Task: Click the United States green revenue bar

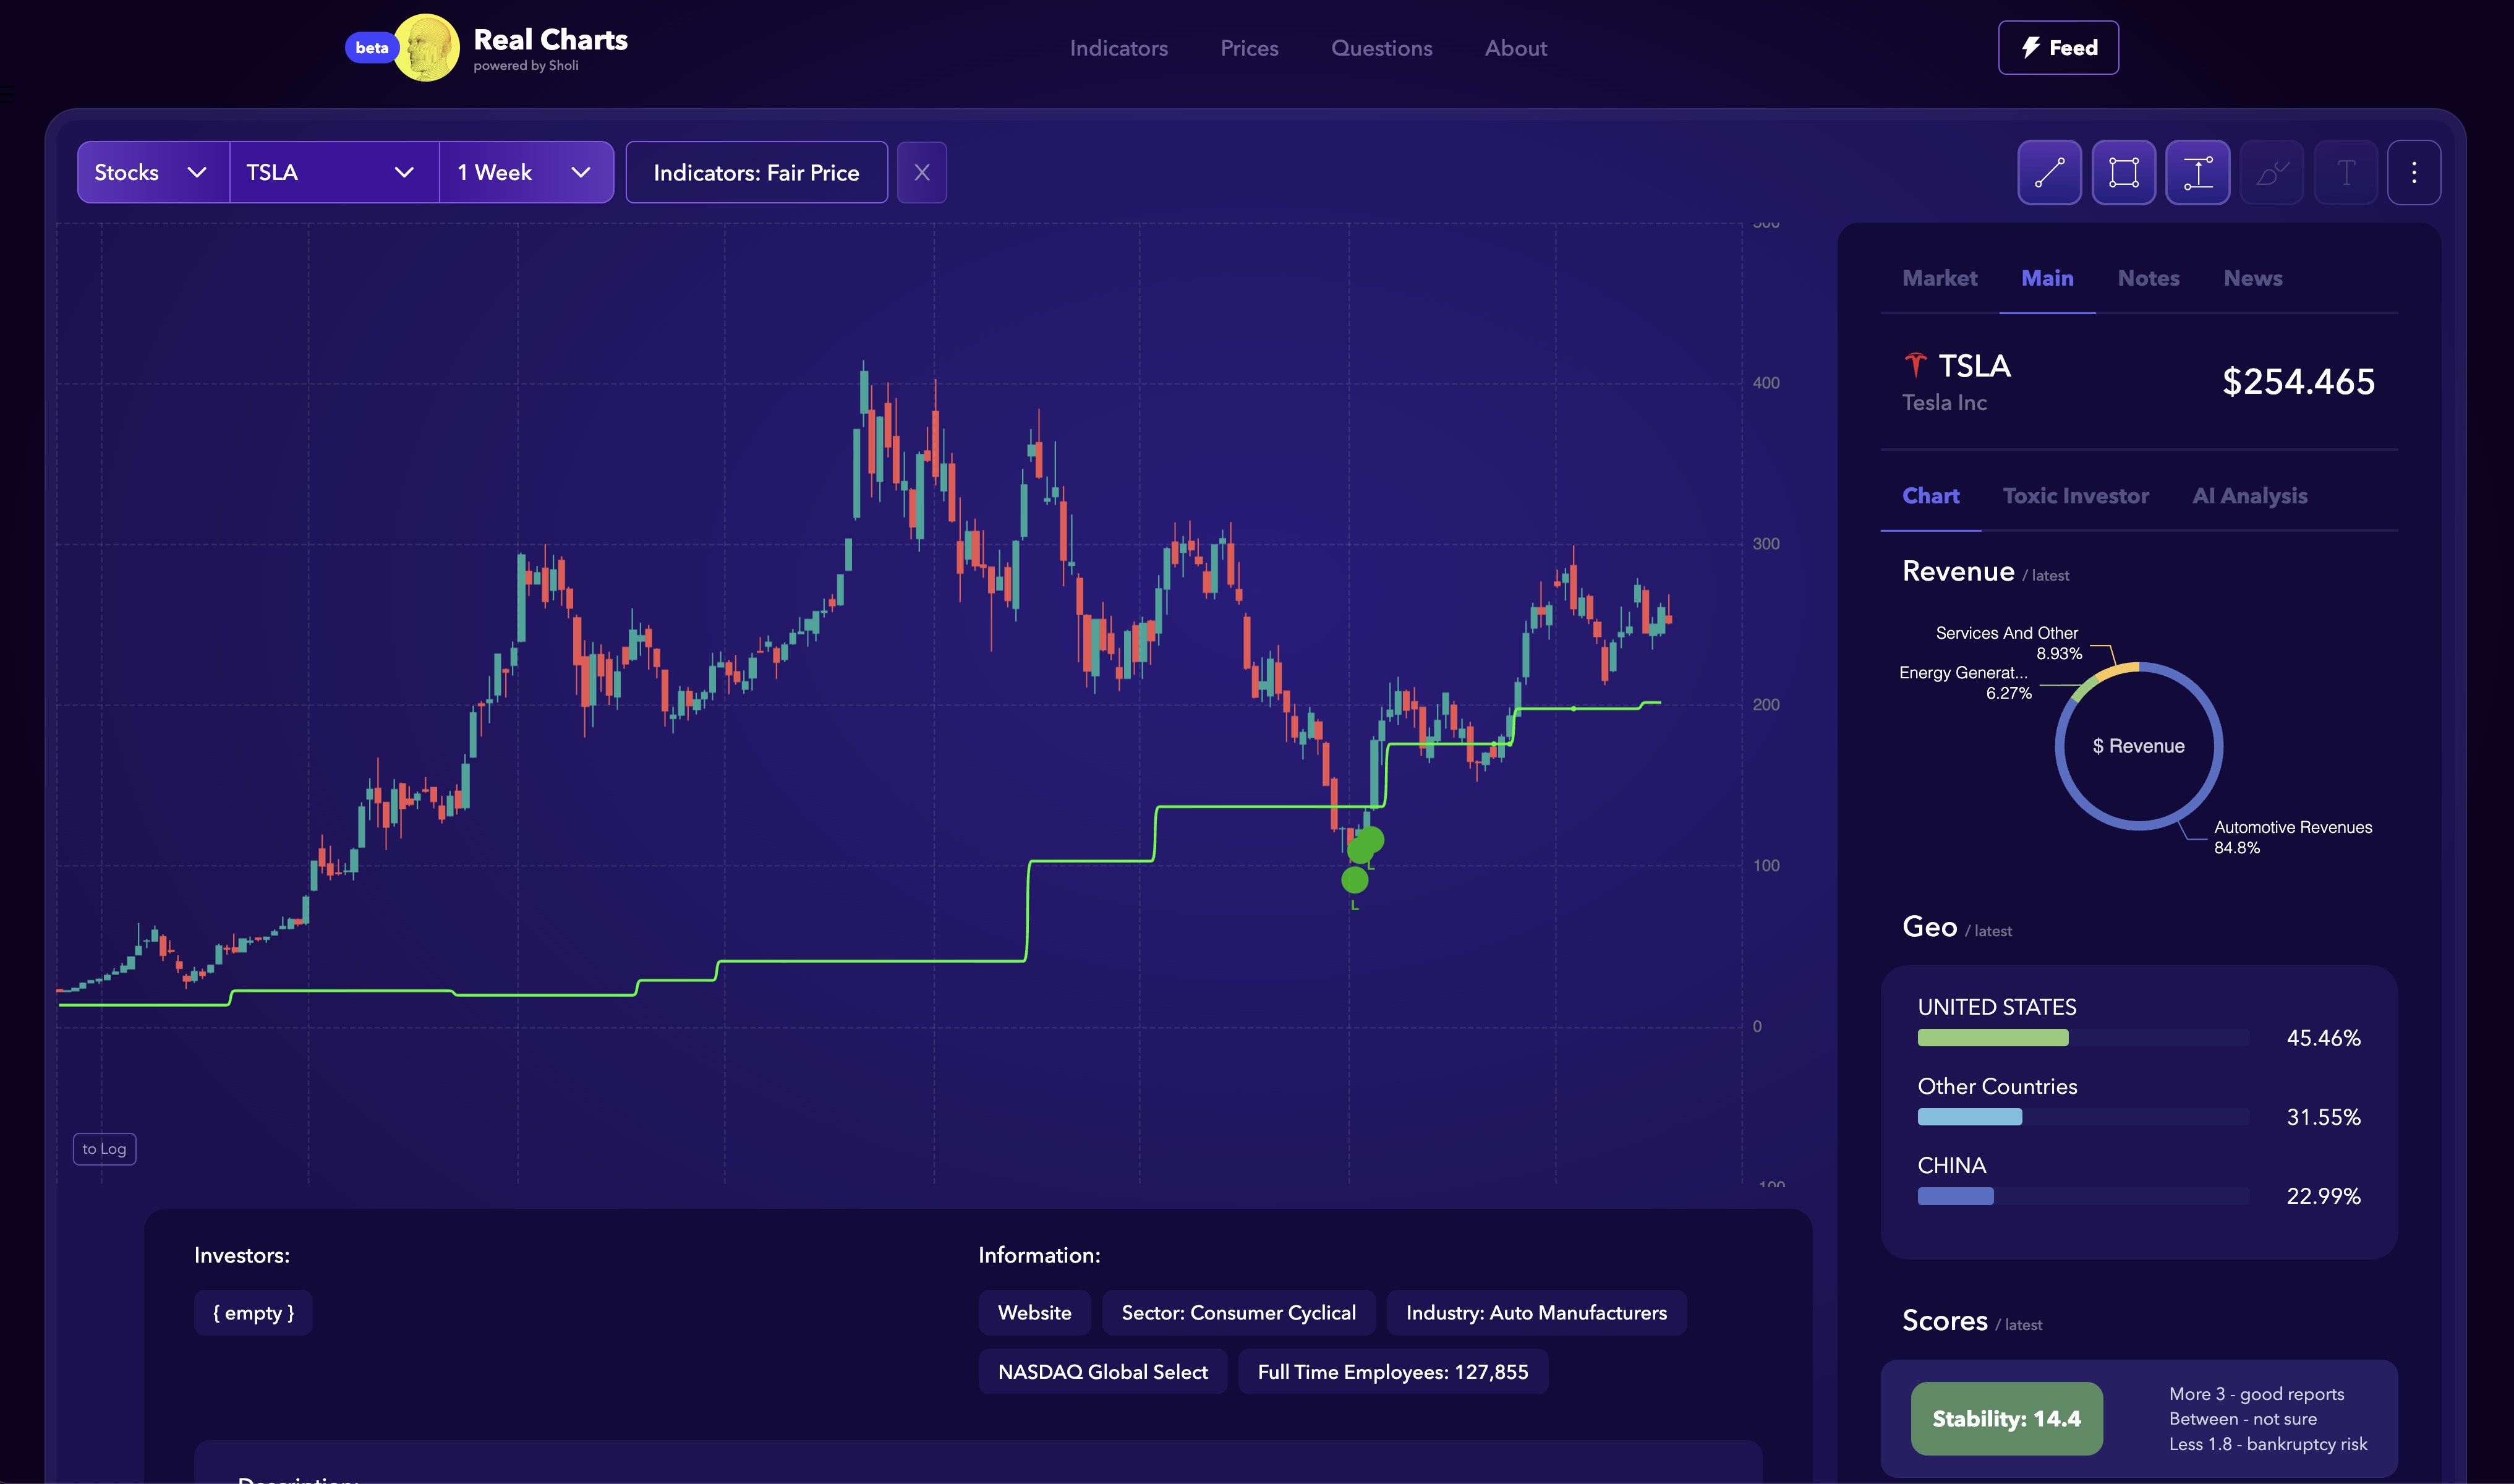Action: pyautogui.click(x=1992, y=1038)
